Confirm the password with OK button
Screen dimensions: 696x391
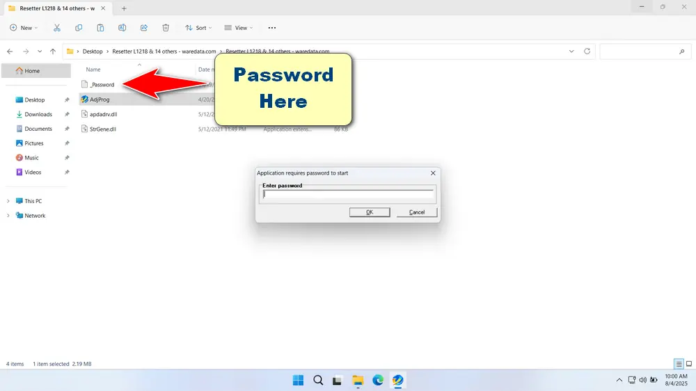click(370, 212)
